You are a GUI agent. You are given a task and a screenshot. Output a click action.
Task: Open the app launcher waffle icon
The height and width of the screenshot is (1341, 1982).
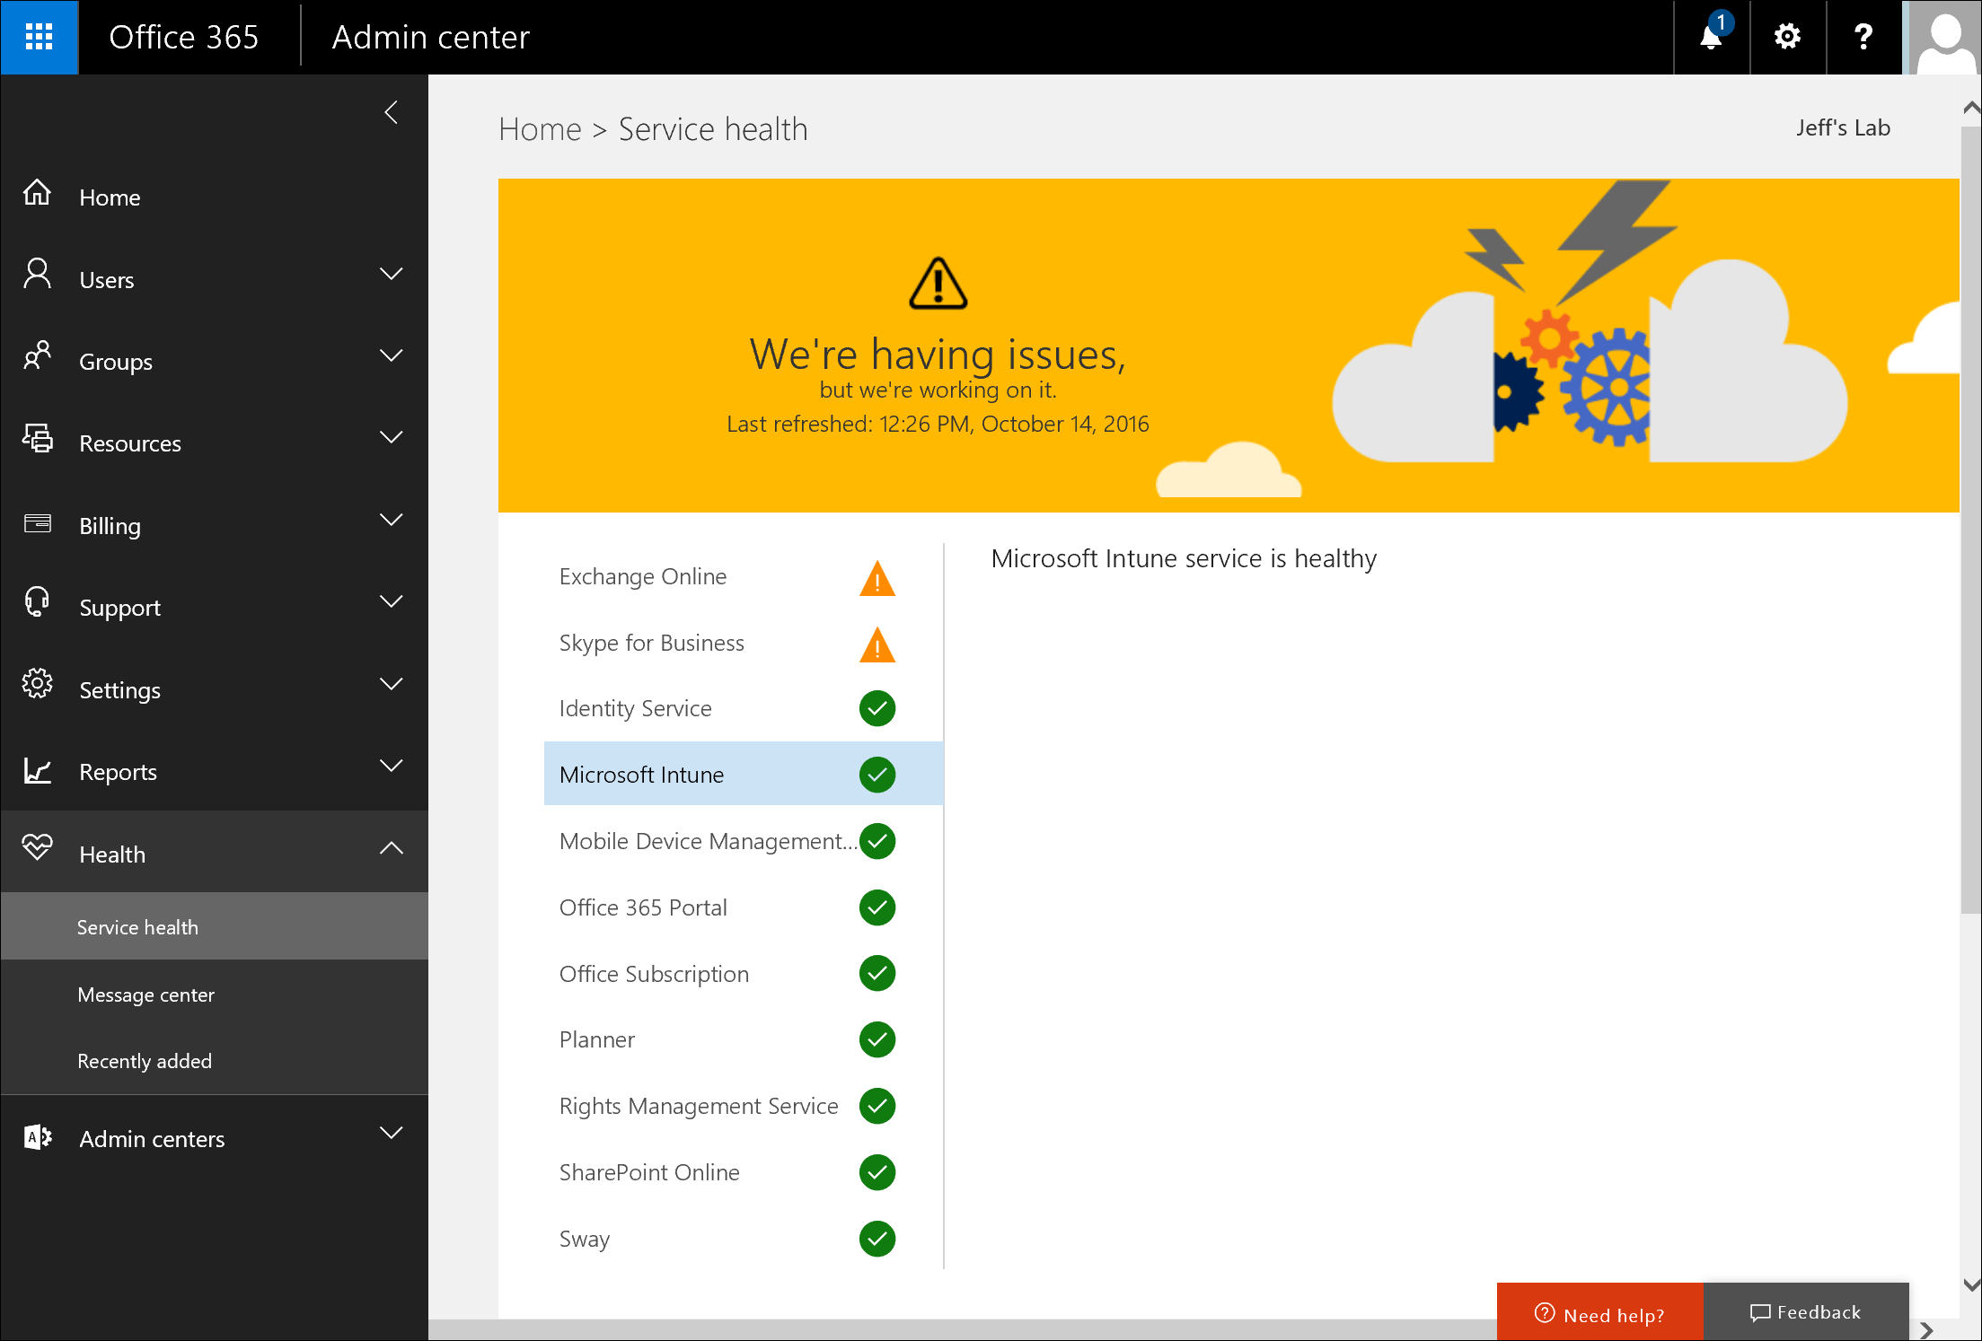coord(40,37)
